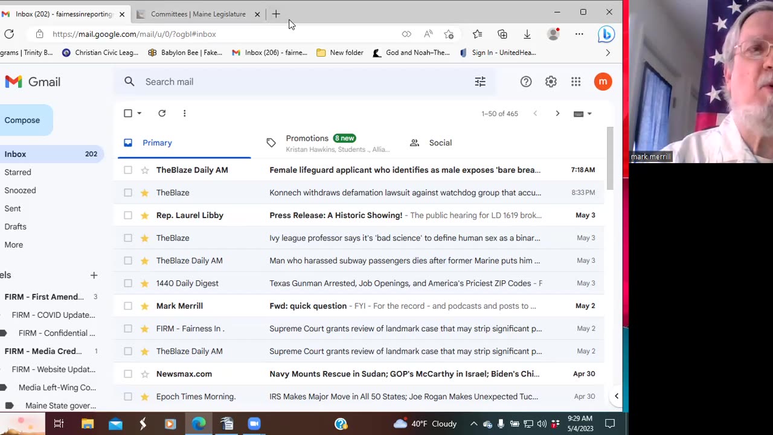Open File Explorer from the taskbar
The width and height of the screenshot is (773, 435).
point(88,424)
